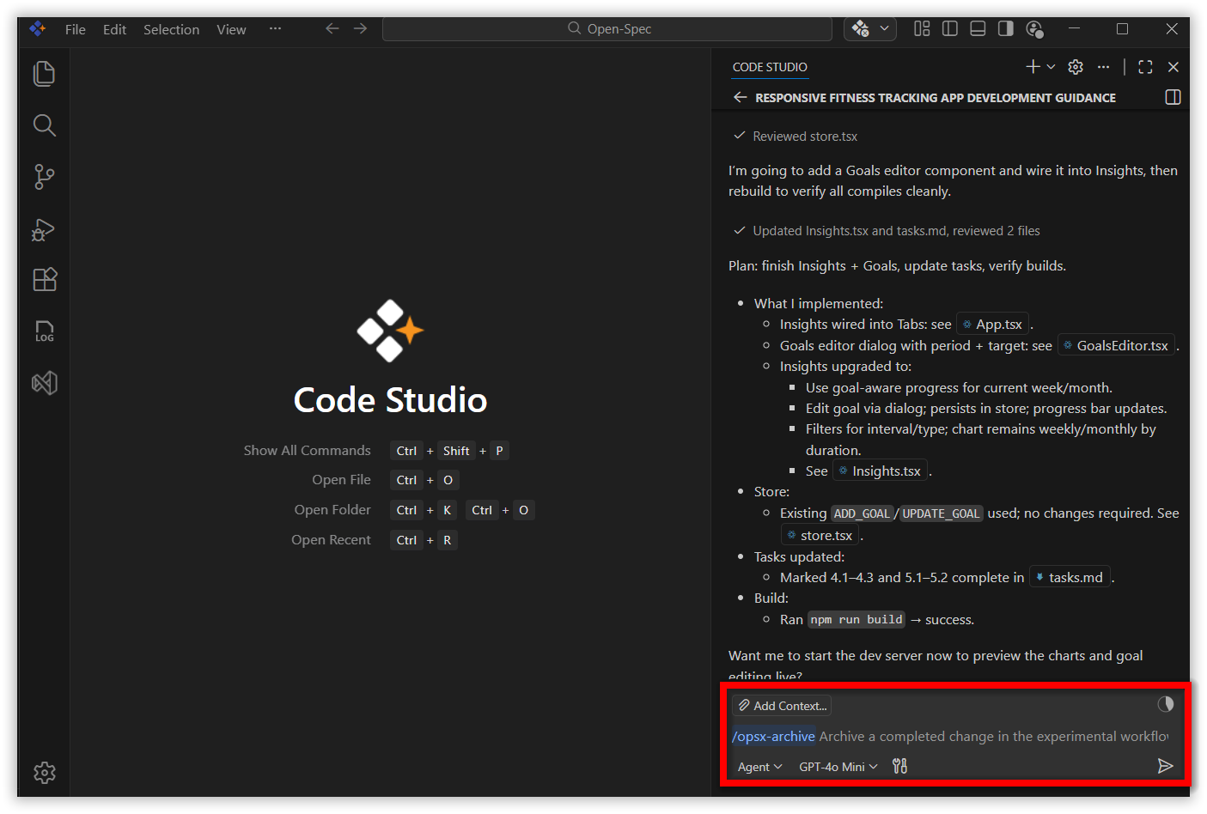Maximize the Code Studio chat panel
Viewport: 1207px width, 814px height.
[x=1145, y=67]
